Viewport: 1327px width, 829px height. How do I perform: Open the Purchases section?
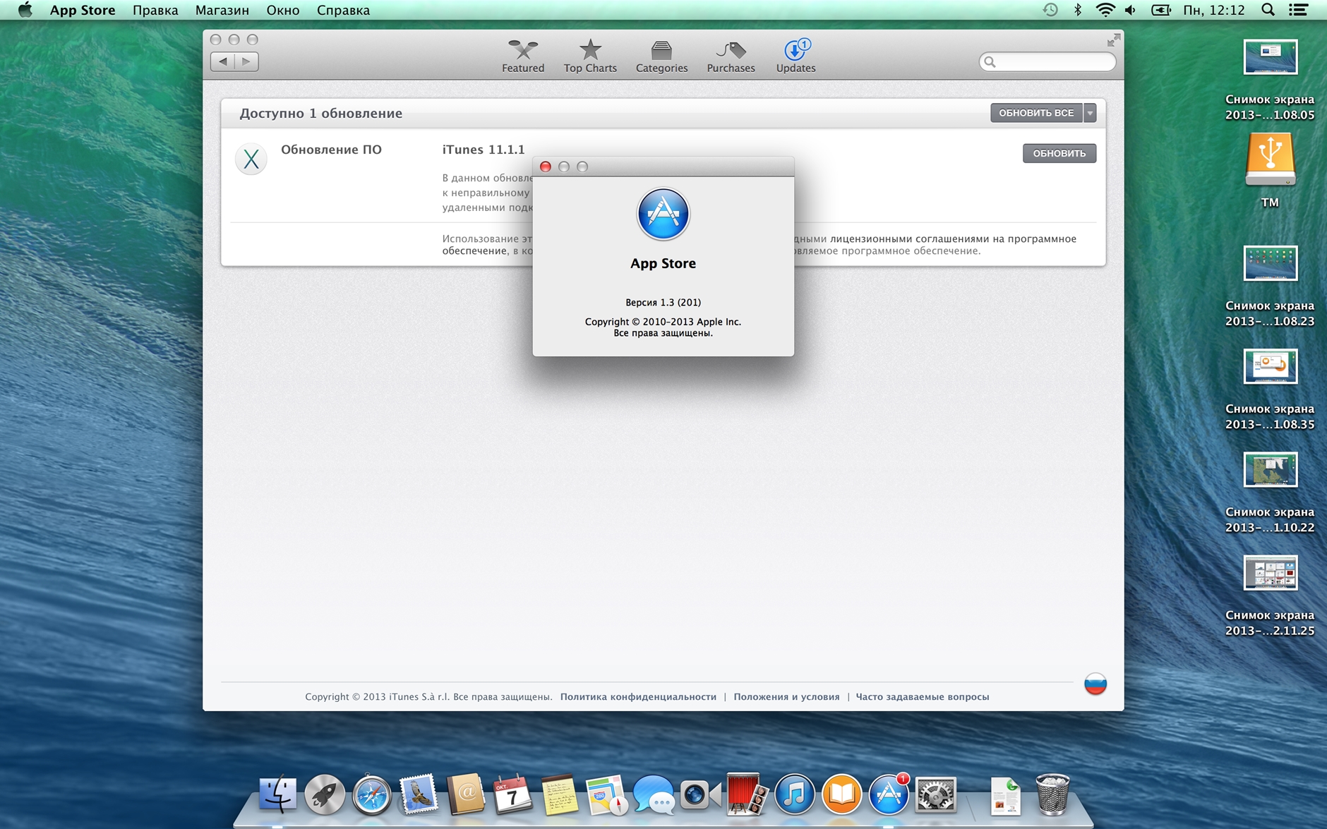(731, 56)
